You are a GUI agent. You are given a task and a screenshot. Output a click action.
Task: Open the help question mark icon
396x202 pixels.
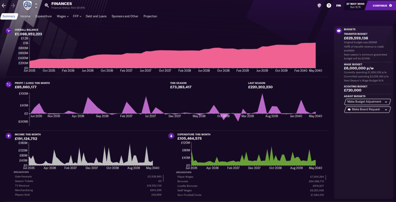point(329,5)
